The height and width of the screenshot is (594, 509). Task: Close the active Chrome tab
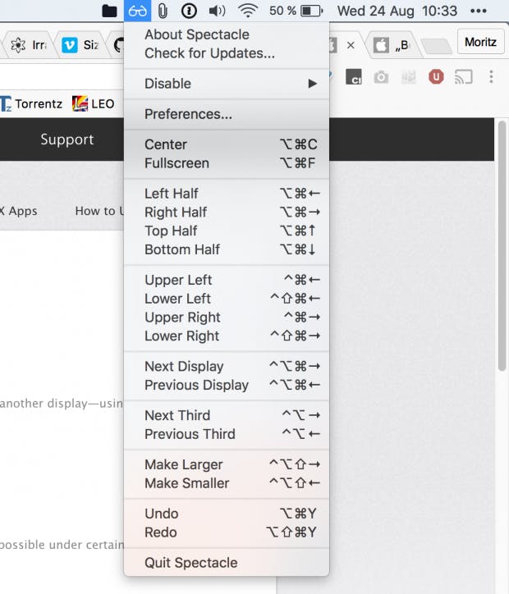pyautogui.click(x=351, y=45)
